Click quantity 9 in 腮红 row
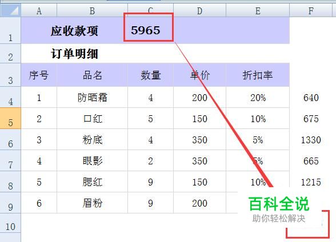 click(150, 181)
